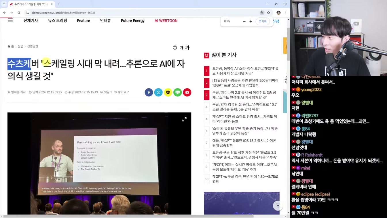Close the 수츠케버 article tab
The width and height of the screenshot is (387, 218).
click(x=52, y=4)
